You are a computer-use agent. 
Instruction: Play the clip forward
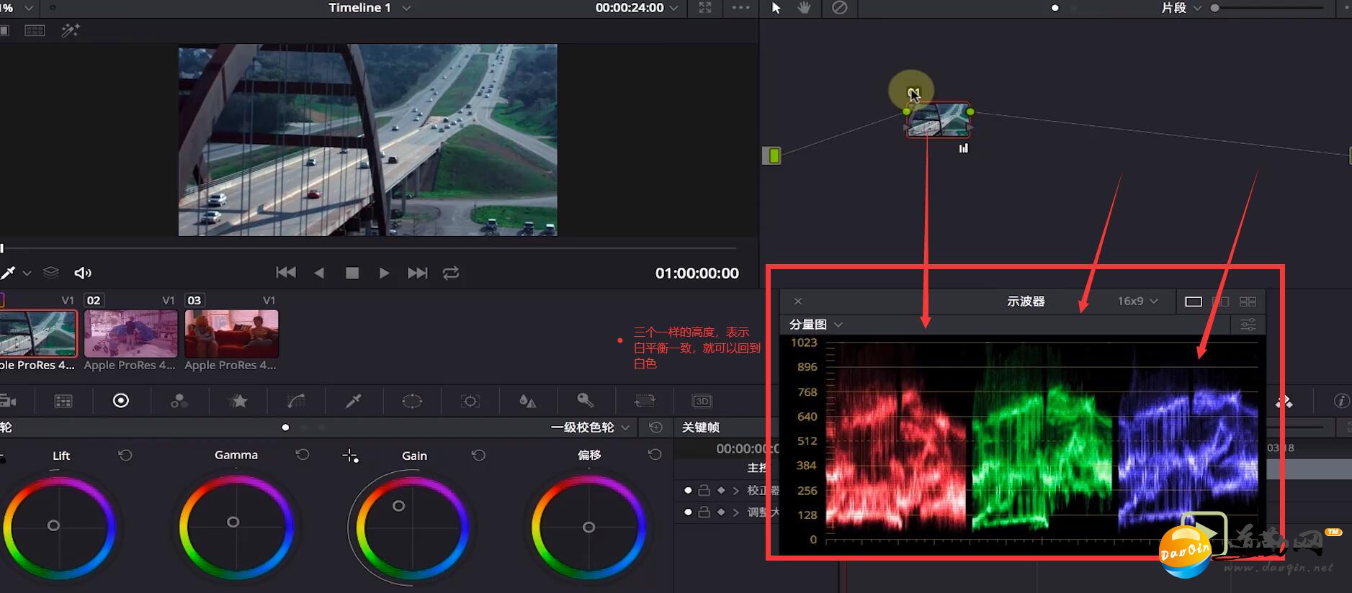tap(384, 273)
